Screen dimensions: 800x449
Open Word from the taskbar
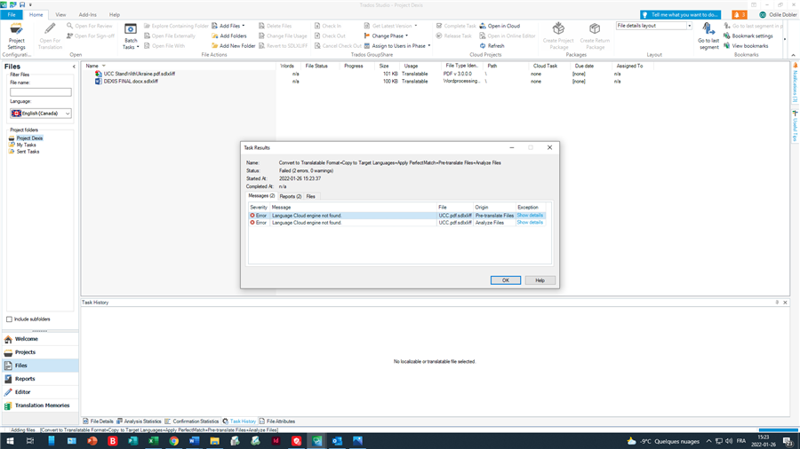(195, 441)
